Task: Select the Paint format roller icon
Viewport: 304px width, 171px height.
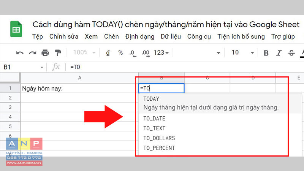Action: [x=58, y=53]
